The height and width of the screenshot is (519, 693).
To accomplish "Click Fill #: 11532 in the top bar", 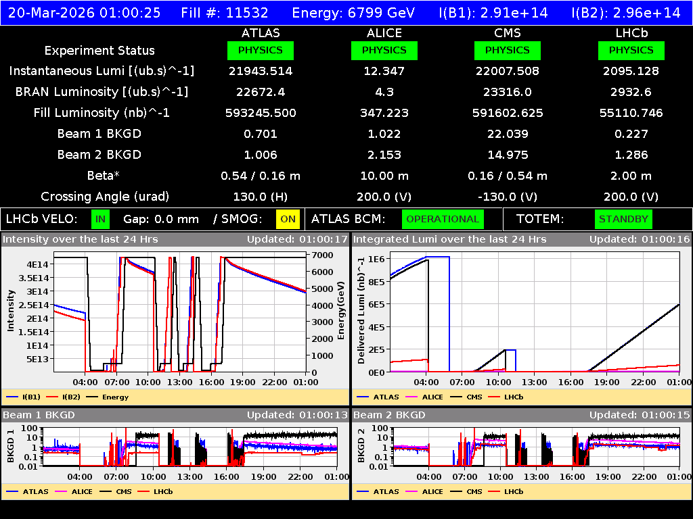I will pyautogui.click(x=225, y=11).
